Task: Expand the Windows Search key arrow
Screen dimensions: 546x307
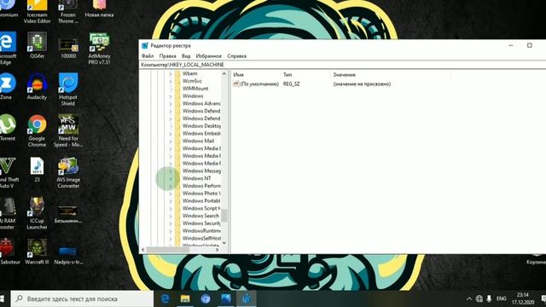Action: tap(171, 216)
